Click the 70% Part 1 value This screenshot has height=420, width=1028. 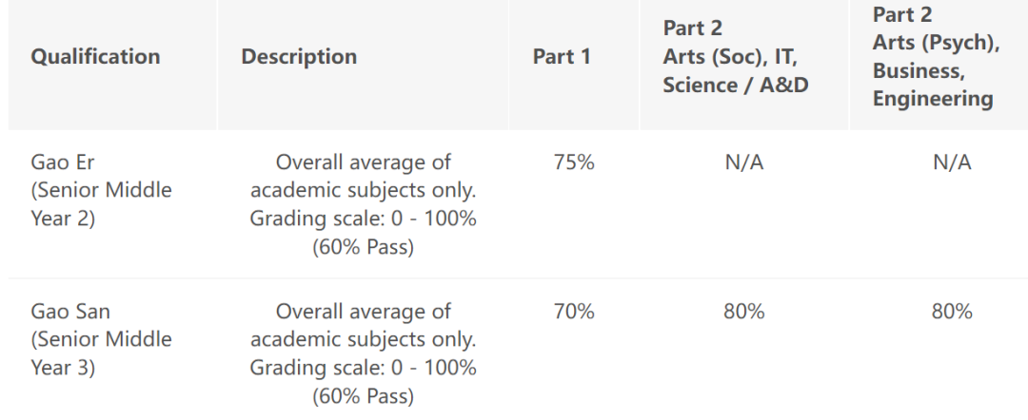pos(574,312)
